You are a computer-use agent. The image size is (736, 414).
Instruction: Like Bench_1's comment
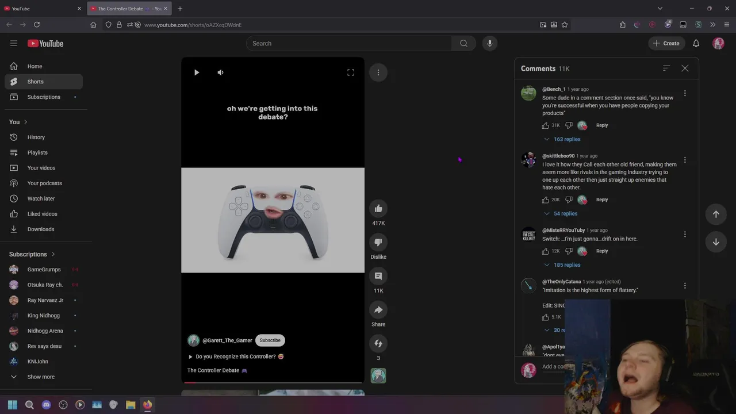[x=546, y=125]
